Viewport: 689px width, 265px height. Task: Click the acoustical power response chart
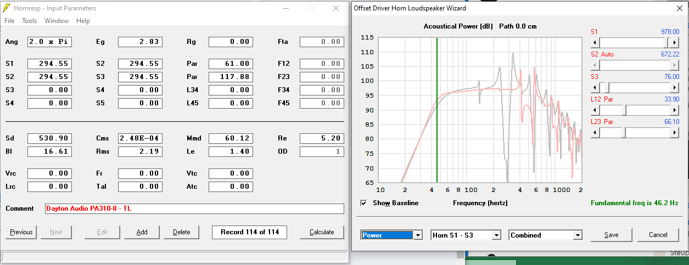click(x=480, y=110)
